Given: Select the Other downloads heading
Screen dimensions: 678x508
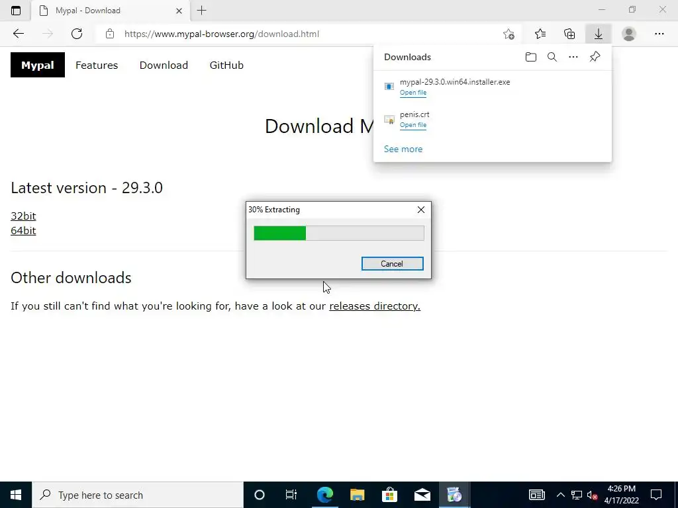Looking at the screenshot, I should tap(71, 278).
